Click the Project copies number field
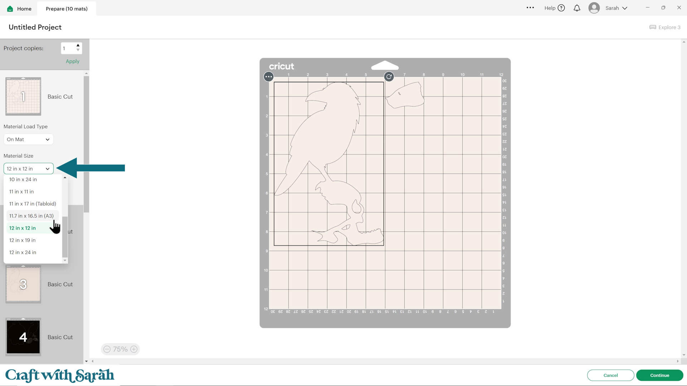The height and width of the screenshot is (386, 687). [x=68, y=48]
